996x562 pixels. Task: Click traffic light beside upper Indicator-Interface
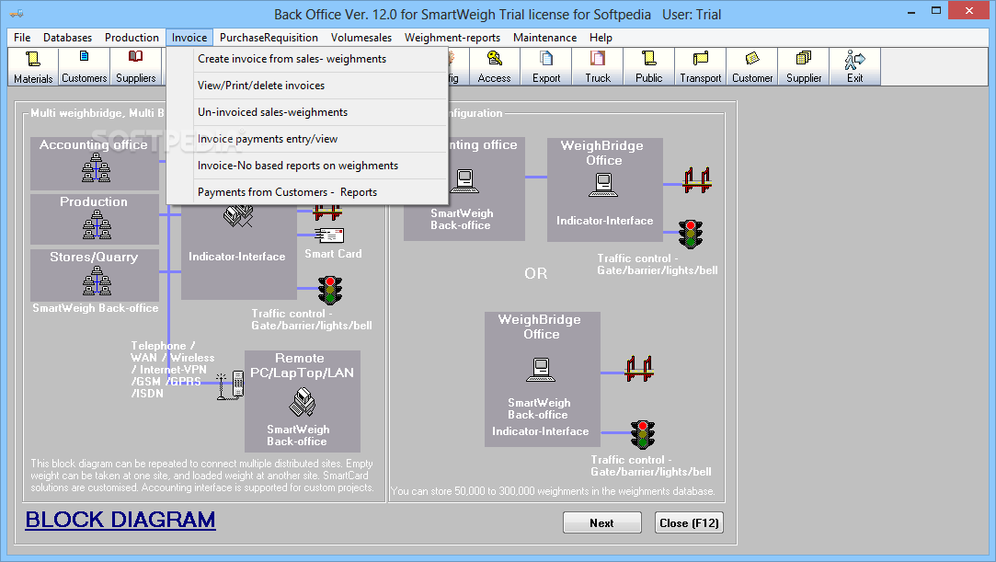pyautogui.click(x=691, y=235)
